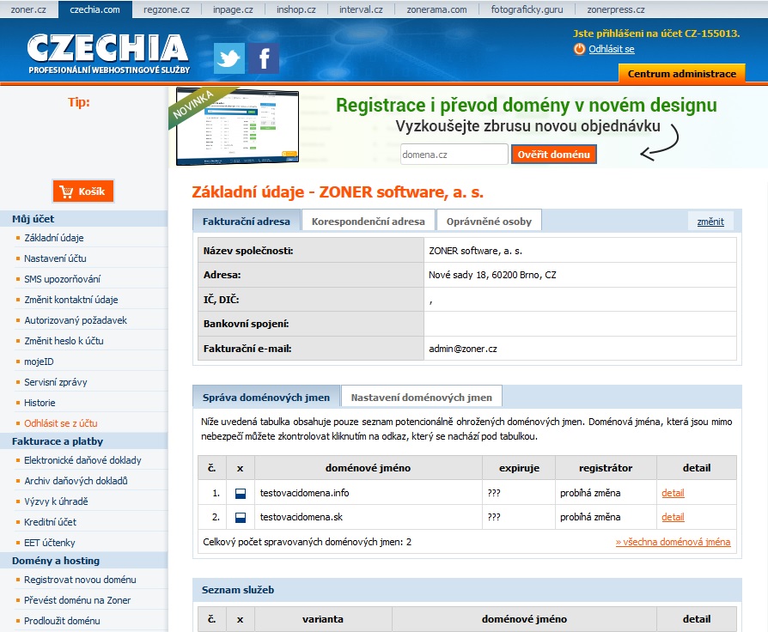Select Nastavení doménových jmen tab
Viewport: 768px width, 632px height.
click(x=422, y=397)
